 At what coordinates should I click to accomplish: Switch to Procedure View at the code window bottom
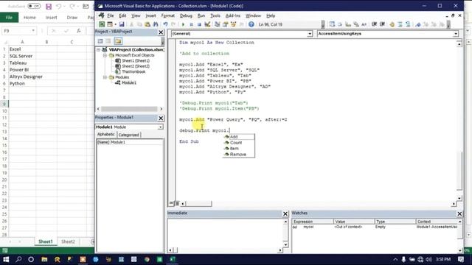point(171,203)
